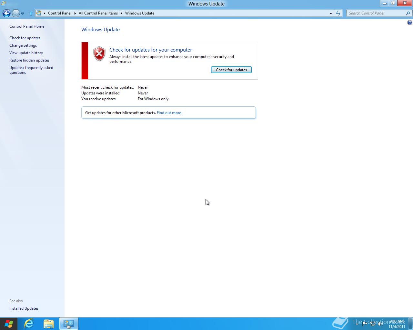Open Action Center from the flag icon

pos(365,324)
